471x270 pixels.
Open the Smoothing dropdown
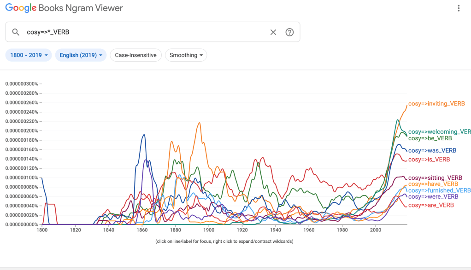(x=186, y=55)
